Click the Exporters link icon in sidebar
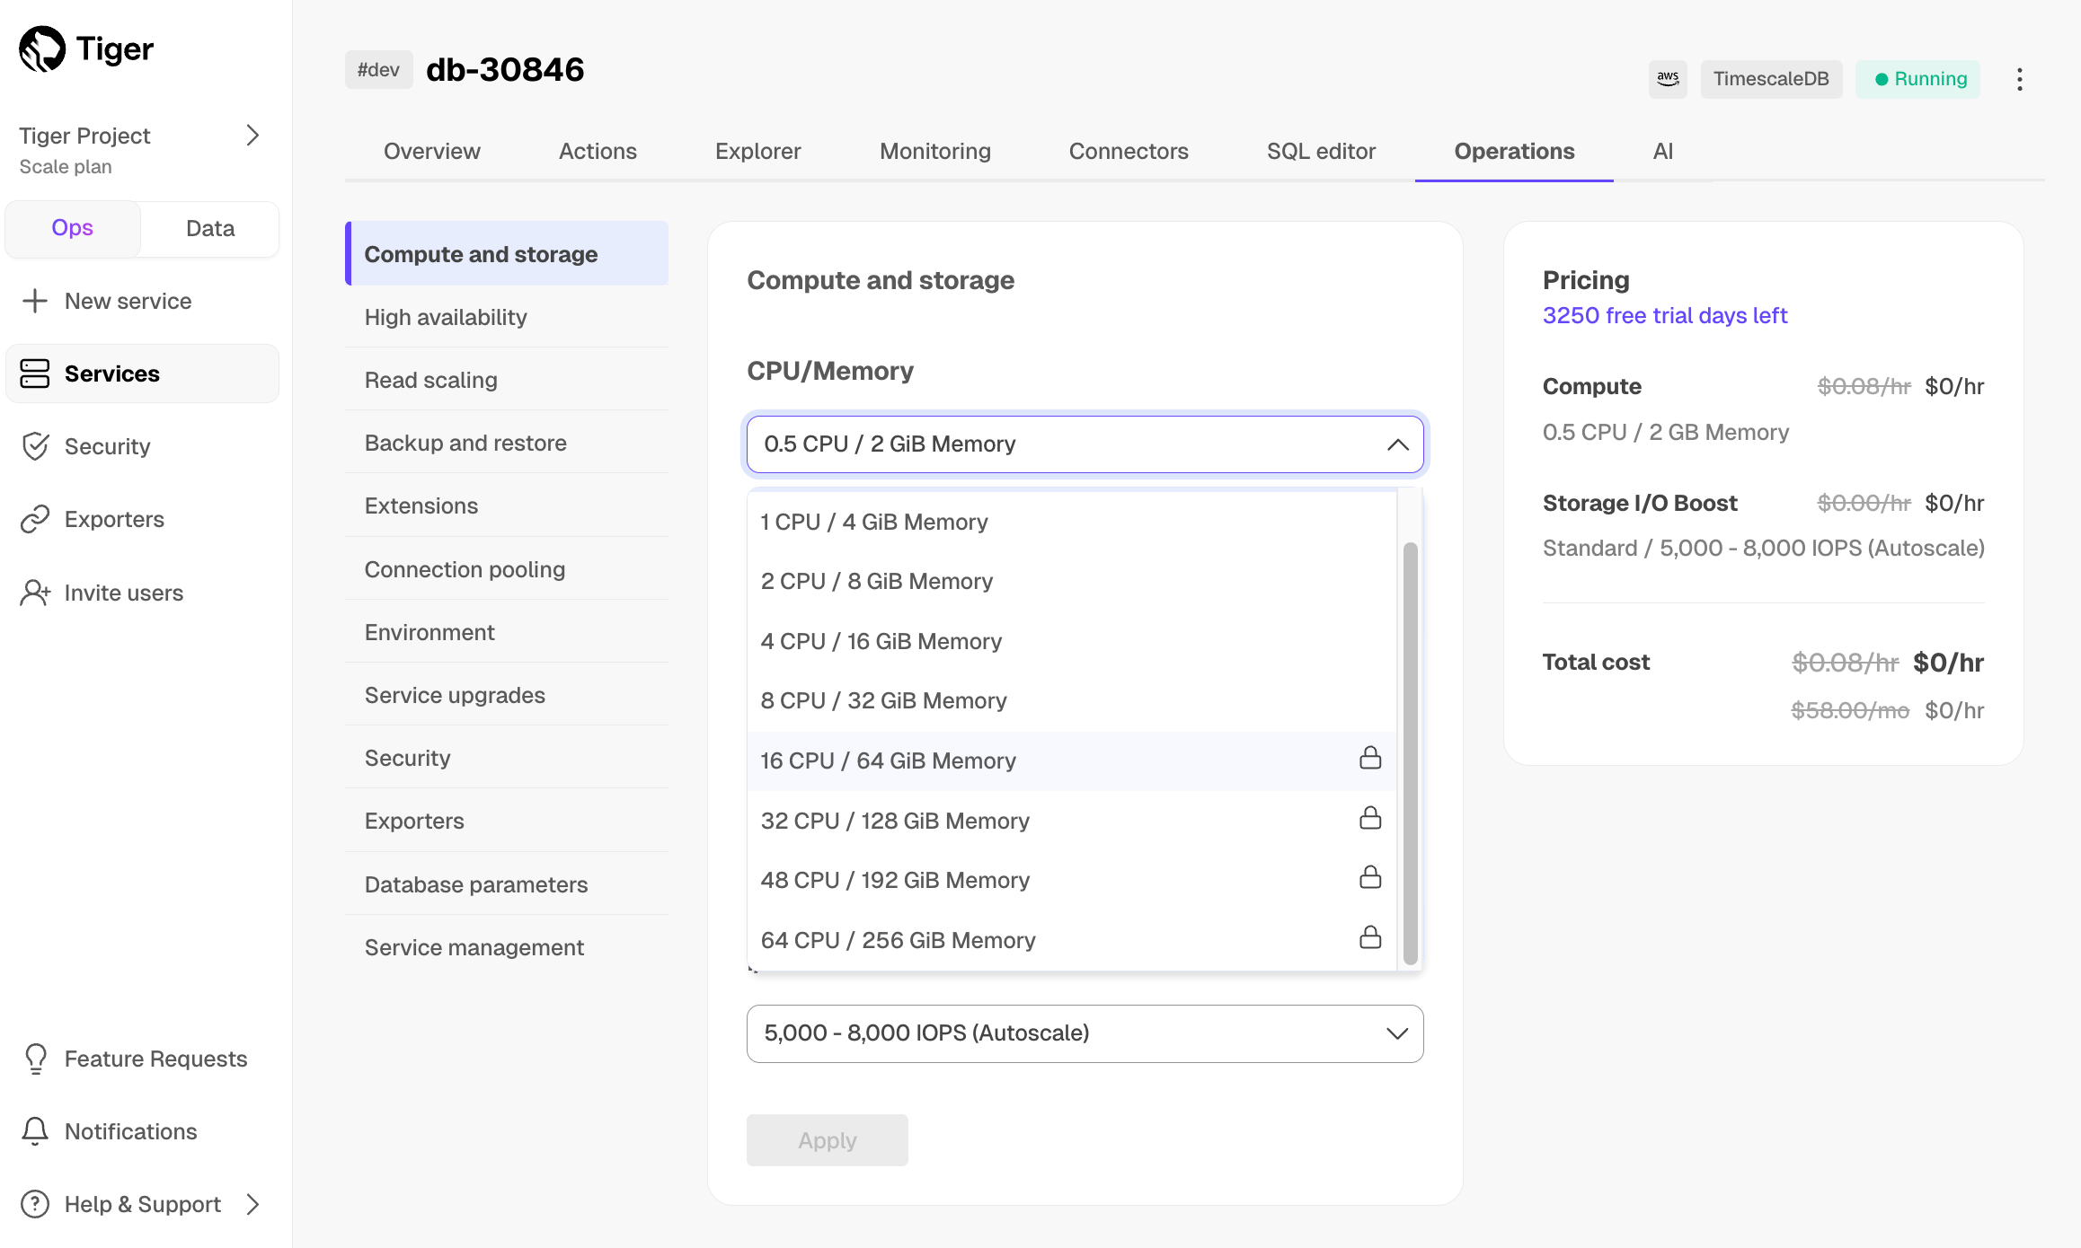Image resolution: width=2081 pixels, height=1248 pixels. 35,519
